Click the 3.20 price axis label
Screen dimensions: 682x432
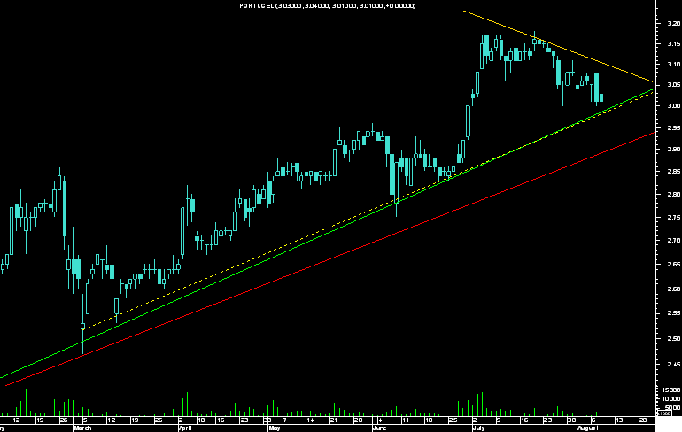tap(674, 23)
